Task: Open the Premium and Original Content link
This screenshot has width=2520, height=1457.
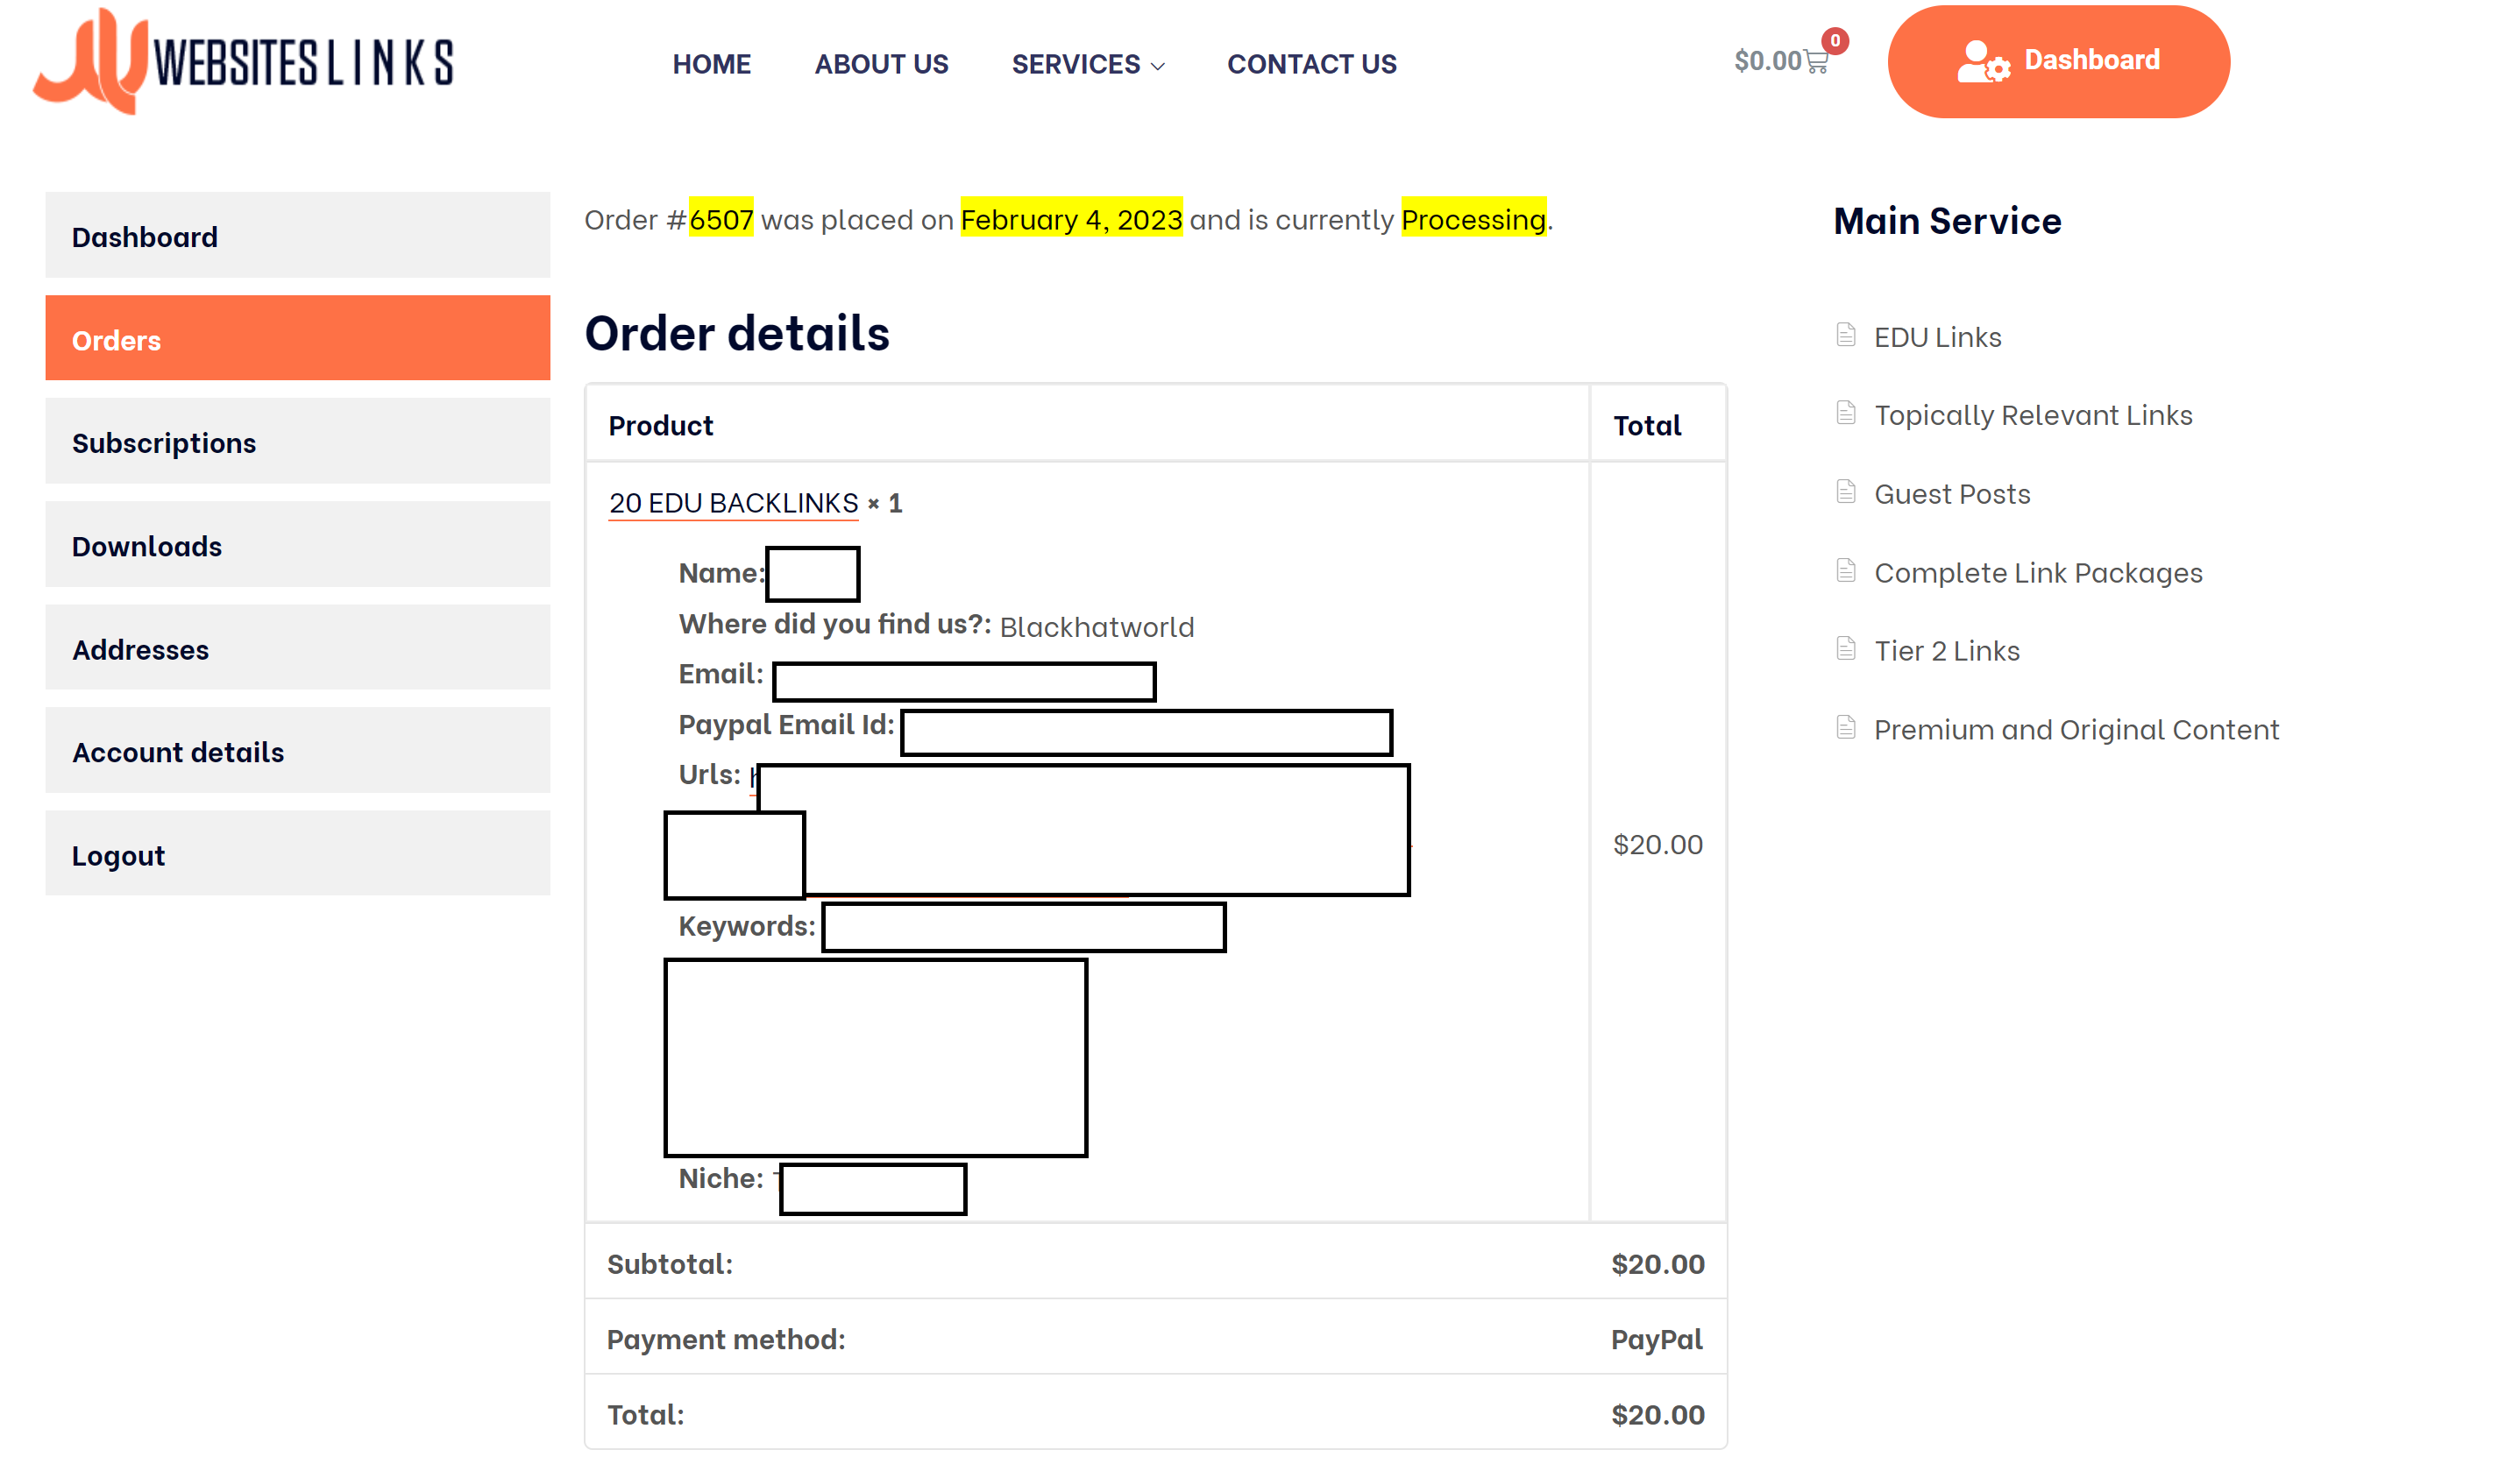Action: click(2076, 730)
